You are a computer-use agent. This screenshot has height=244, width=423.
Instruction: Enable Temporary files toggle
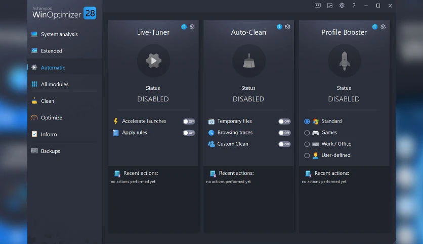(284, 121)
